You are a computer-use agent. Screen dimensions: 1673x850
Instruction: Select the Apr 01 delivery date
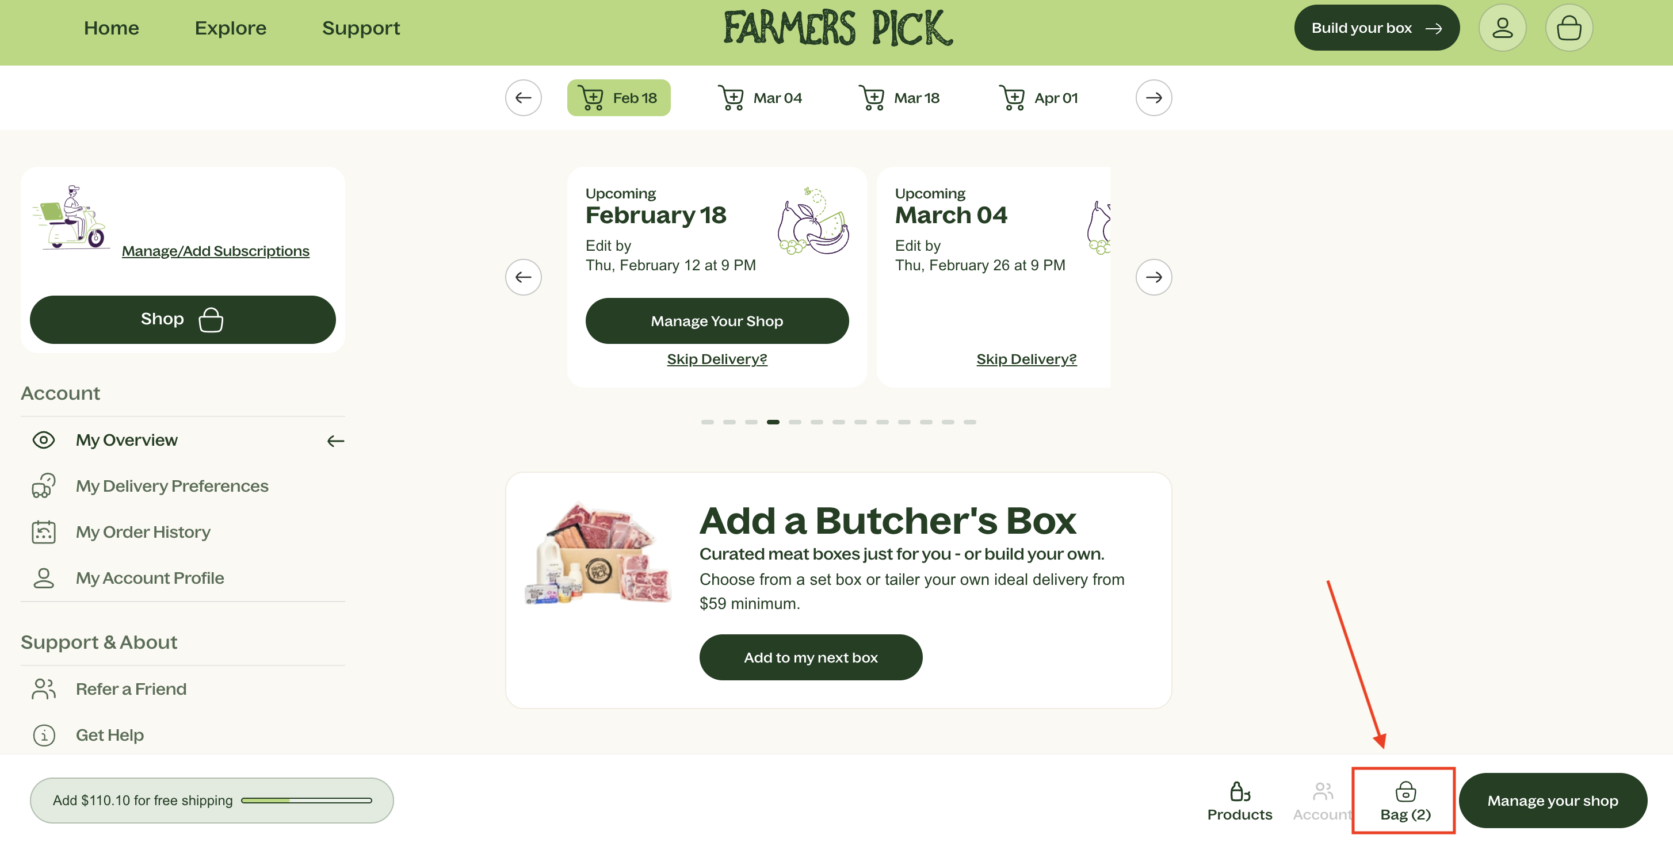[x=1038, y=98]
